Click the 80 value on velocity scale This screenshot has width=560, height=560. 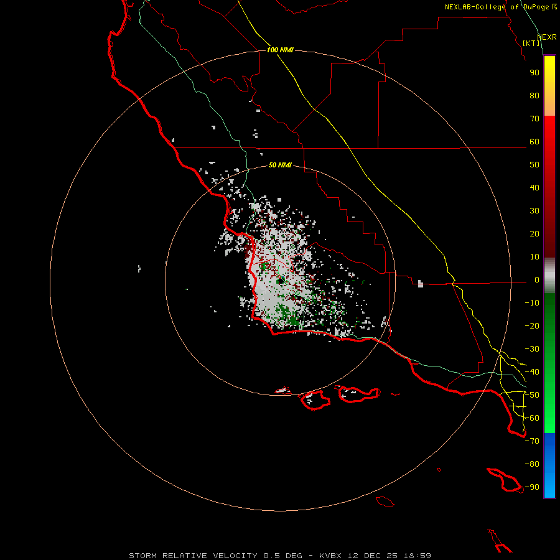pyautogui.click(x=534, y=95)
